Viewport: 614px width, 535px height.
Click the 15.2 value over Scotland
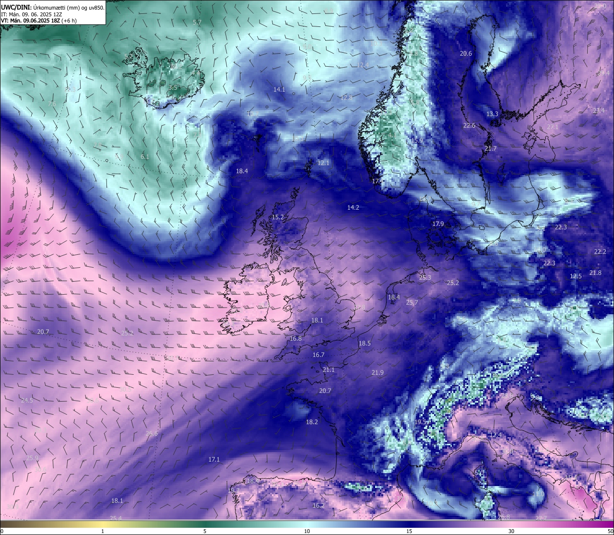(x=278, y=217)
